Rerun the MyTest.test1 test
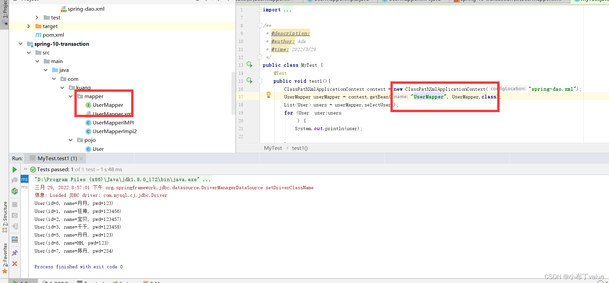Viewport: 609px width, 283px height. (15, 170)
